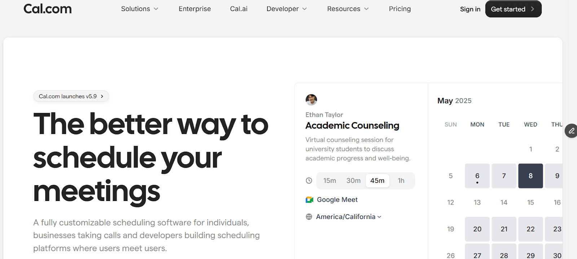Image resolution: width=577 pixels, height=259 pixels.
Task: Open the Resources dropdown
Action: point(347,9)
